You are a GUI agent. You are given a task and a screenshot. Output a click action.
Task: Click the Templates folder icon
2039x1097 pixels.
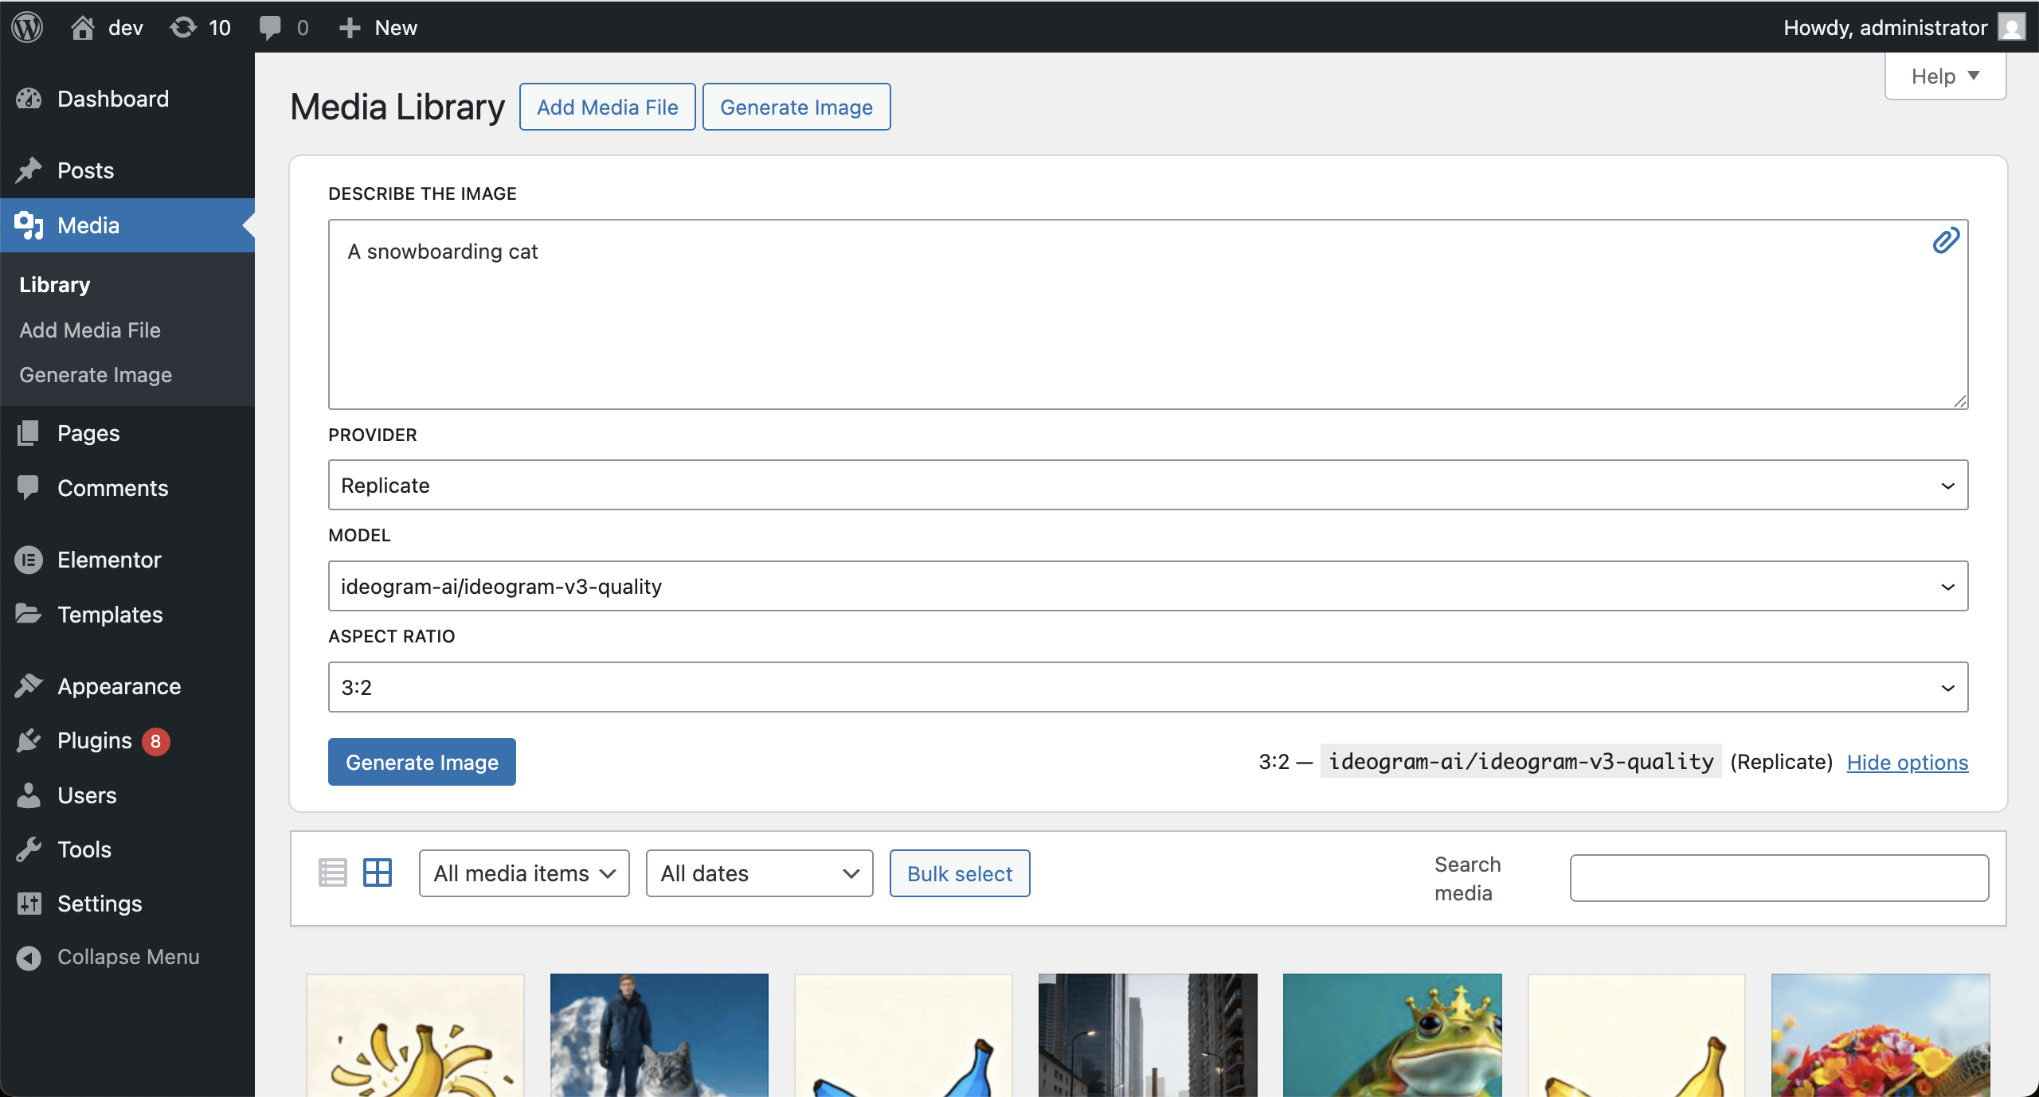click(29, 614)
